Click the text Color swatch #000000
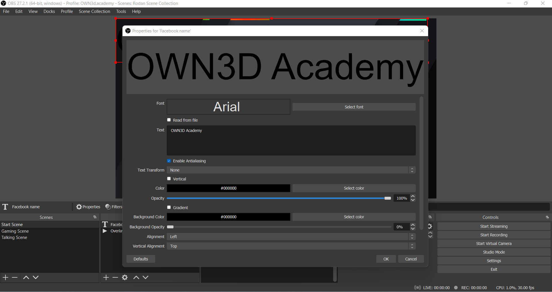 [228, 188]
